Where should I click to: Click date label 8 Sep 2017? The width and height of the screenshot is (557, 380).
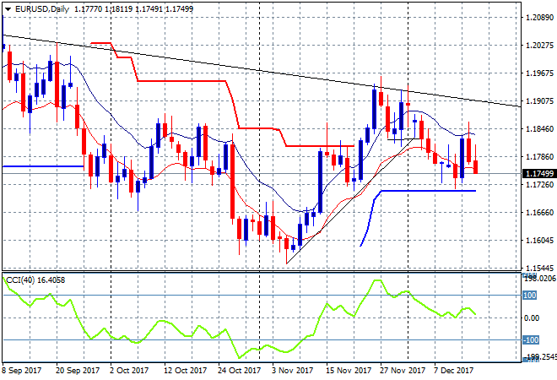(x=23, y=371)
